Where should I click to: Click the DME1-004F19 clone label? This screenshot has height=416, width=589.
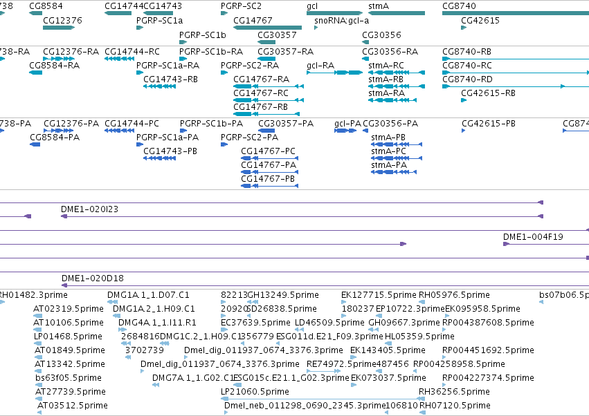coord(533,237)
